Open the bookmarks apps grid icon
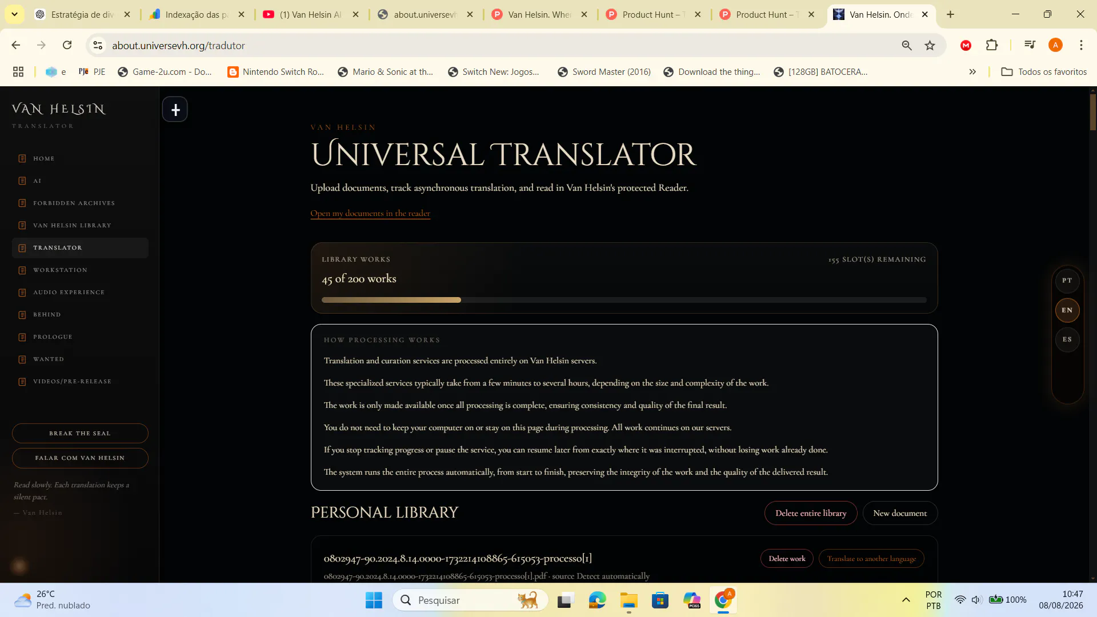 [x=18, y=72]
